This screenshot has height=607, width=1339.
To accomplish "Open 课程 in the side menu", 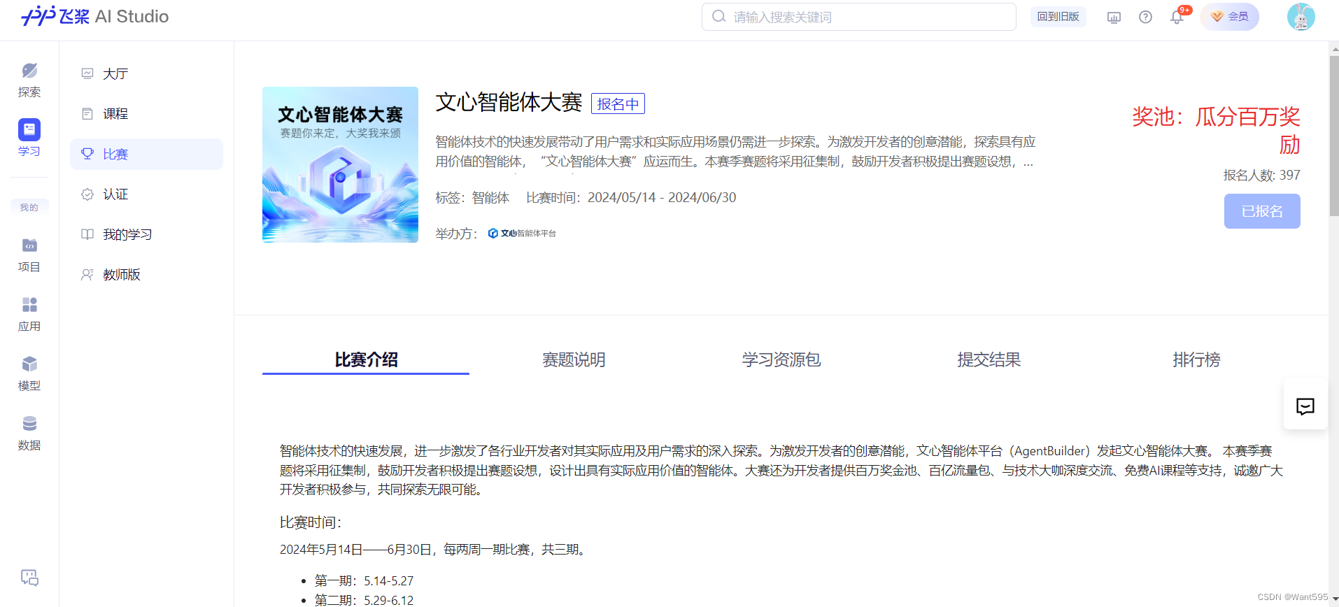I will pyautogui.click(x=146, y=113).
